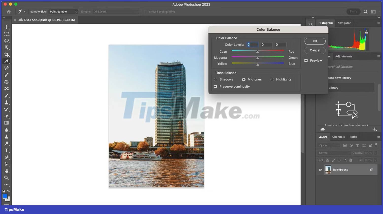Select the Move tool
383x214 pixels.
(6, 27)
